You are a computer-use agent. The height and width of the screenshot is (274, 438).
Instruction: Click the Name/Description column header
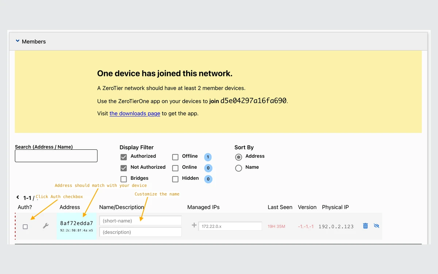(x=122, y=207)
